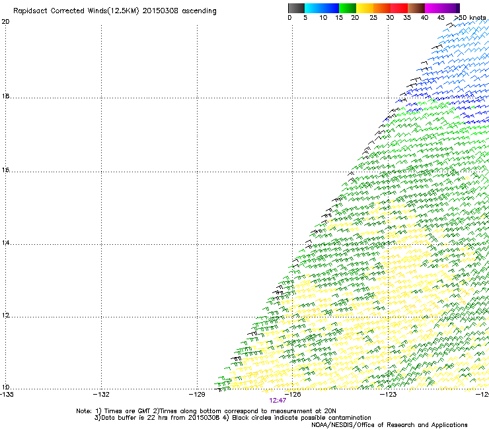Click the 'Times are GMT' note line
The height and width of the screenshot is (429, 489).
tap(206, 411)
